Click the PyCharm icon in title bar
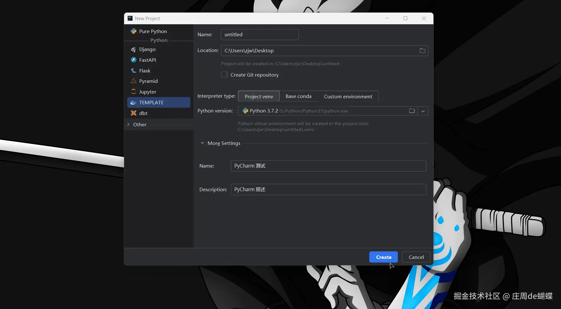Screen dimensions: 561x309 click(x=130, y=18)
